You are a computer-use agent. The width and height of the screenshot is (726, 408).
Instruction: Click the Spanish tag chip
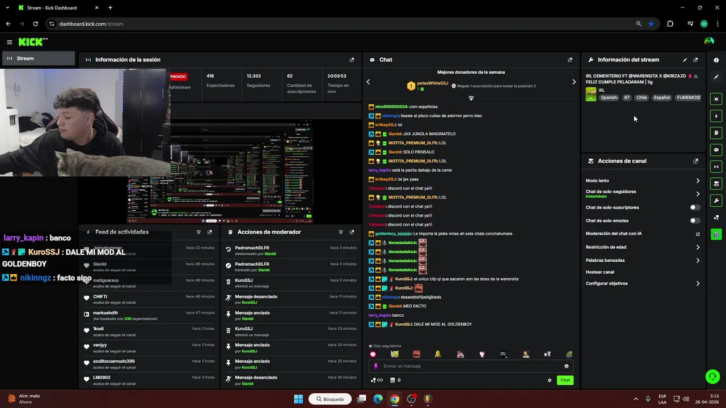pos(609,97)
